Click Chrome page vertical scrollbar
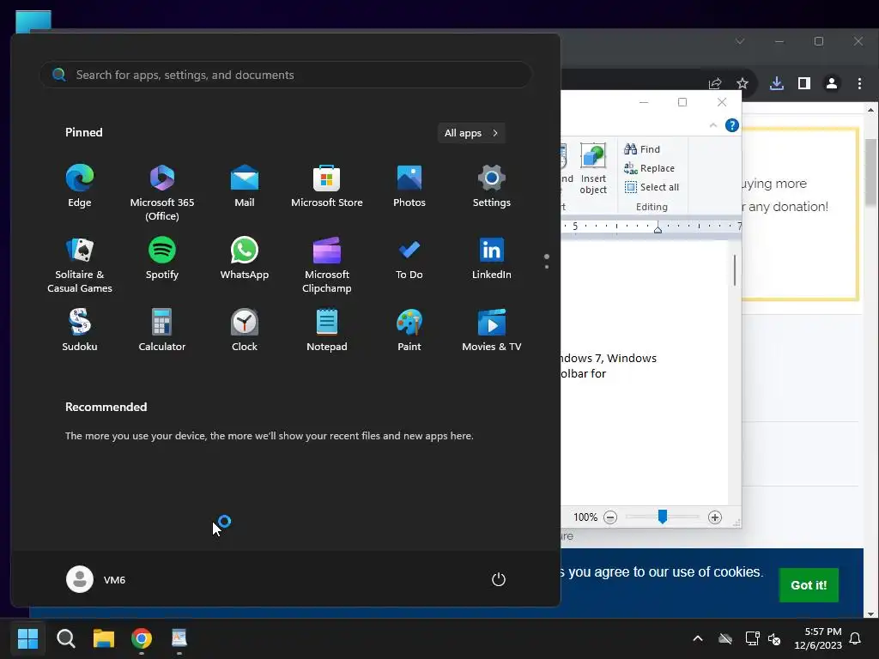 870,172
